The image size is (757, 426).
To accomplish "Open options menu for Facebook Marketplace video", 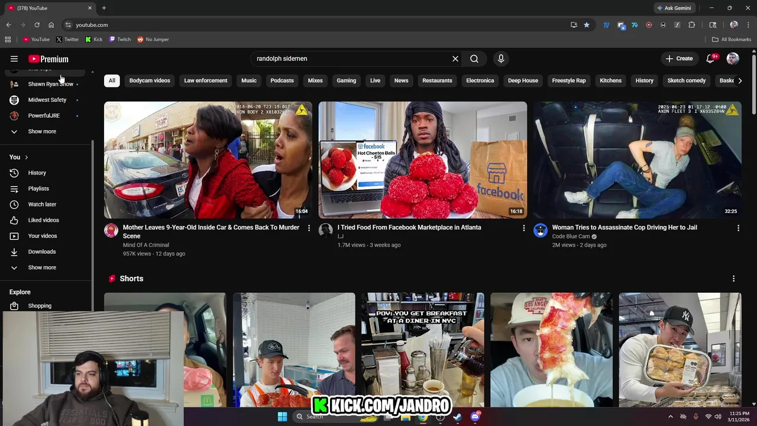I will click(523, 228).
